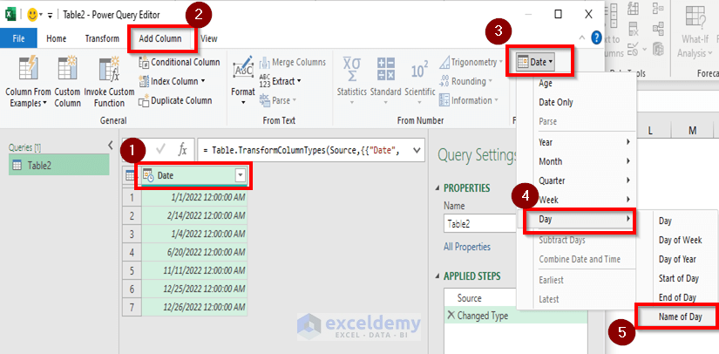This screenshot has width=719, height=354.
Task: Click the Excel logo icon in the title bar
Action: coord(11,15)
